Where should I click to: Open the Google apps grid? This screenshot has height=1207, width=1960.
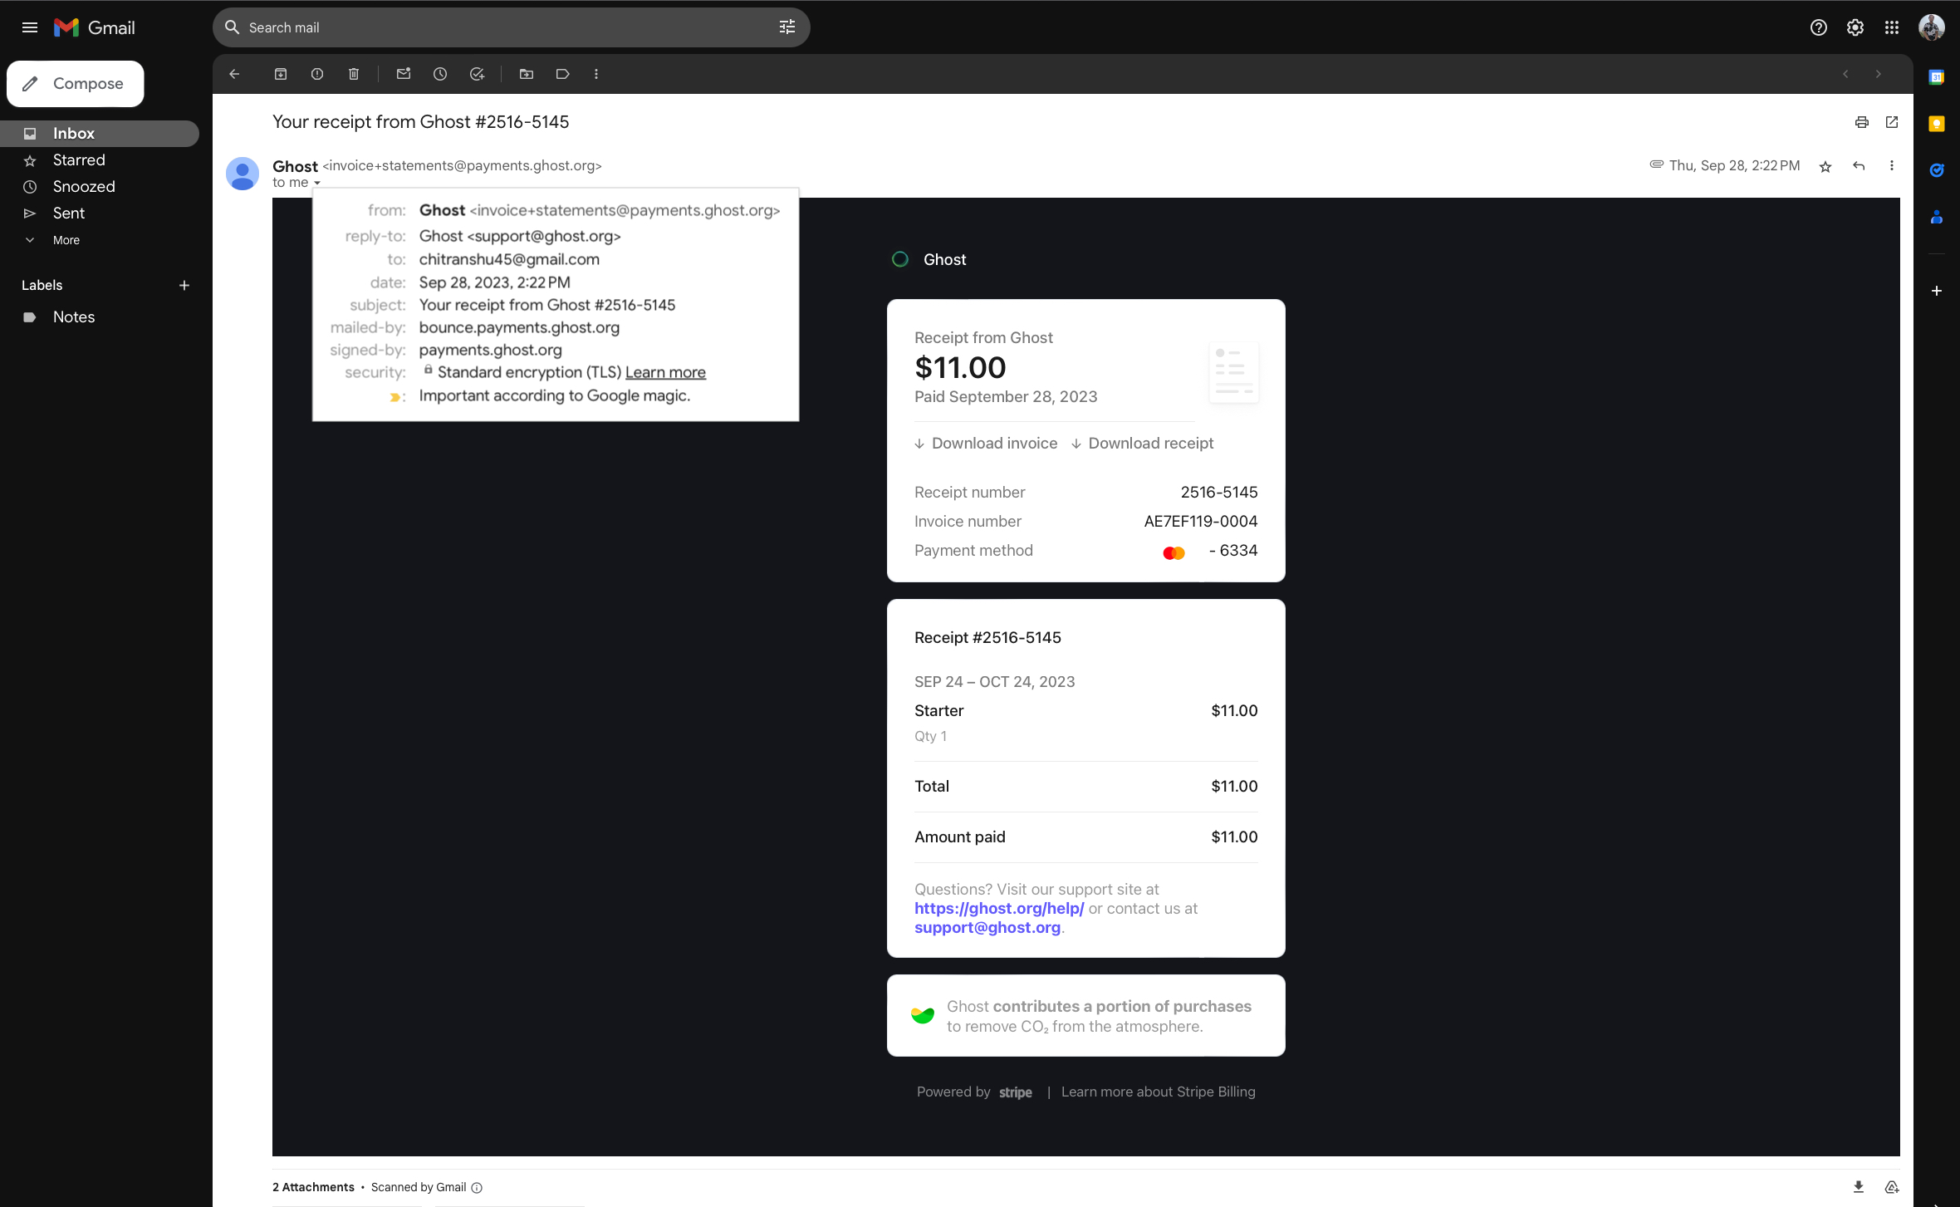coord(1891,27)
